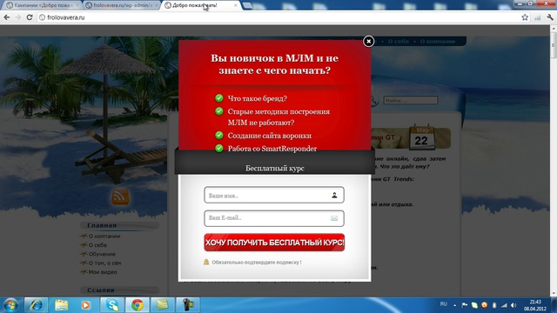Close the popup with the X icon

pos(368,42)
